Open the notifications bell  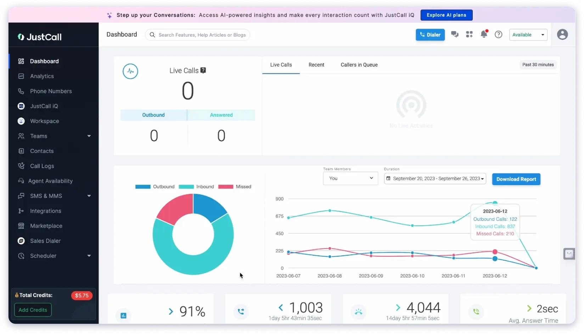[484, 34]
